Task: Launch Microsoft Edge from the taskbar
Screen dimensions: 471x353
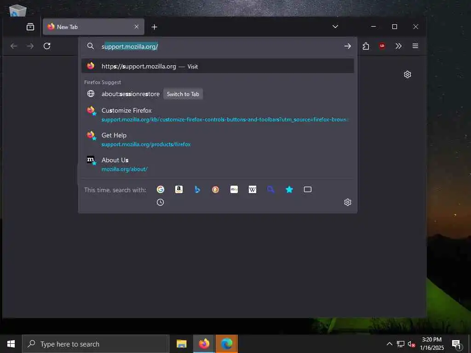Action: [226, 344]
